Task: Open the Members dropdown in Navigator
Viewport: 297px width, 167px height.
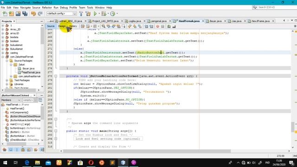Action: (11, 100)
